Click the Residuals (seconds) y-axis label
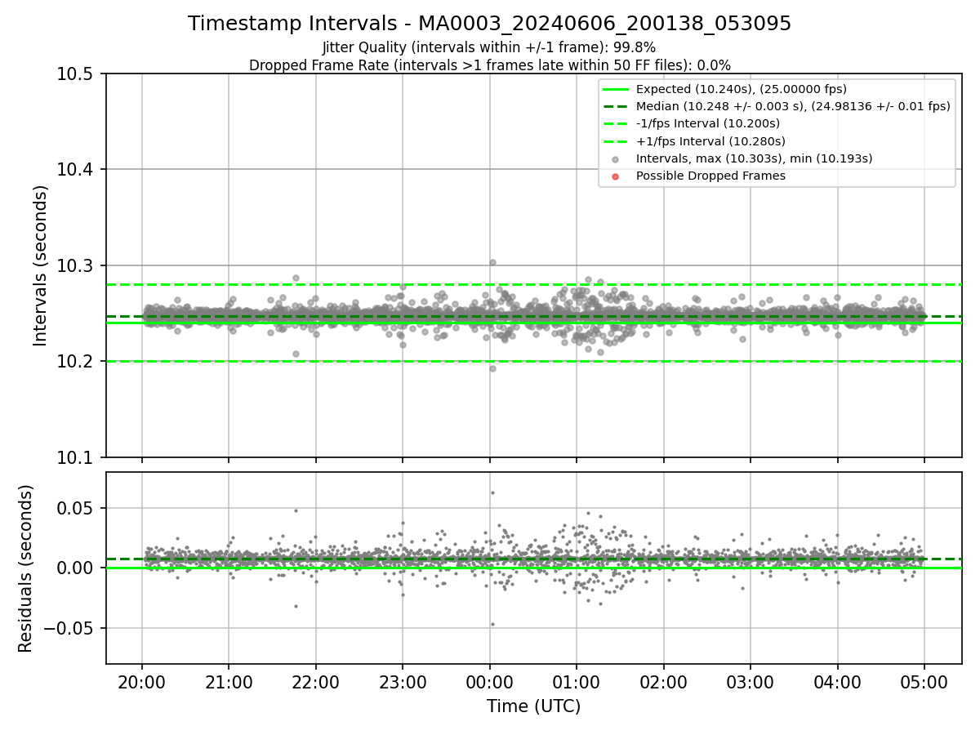This screenshot has height=735, width=980. [25, 568]
